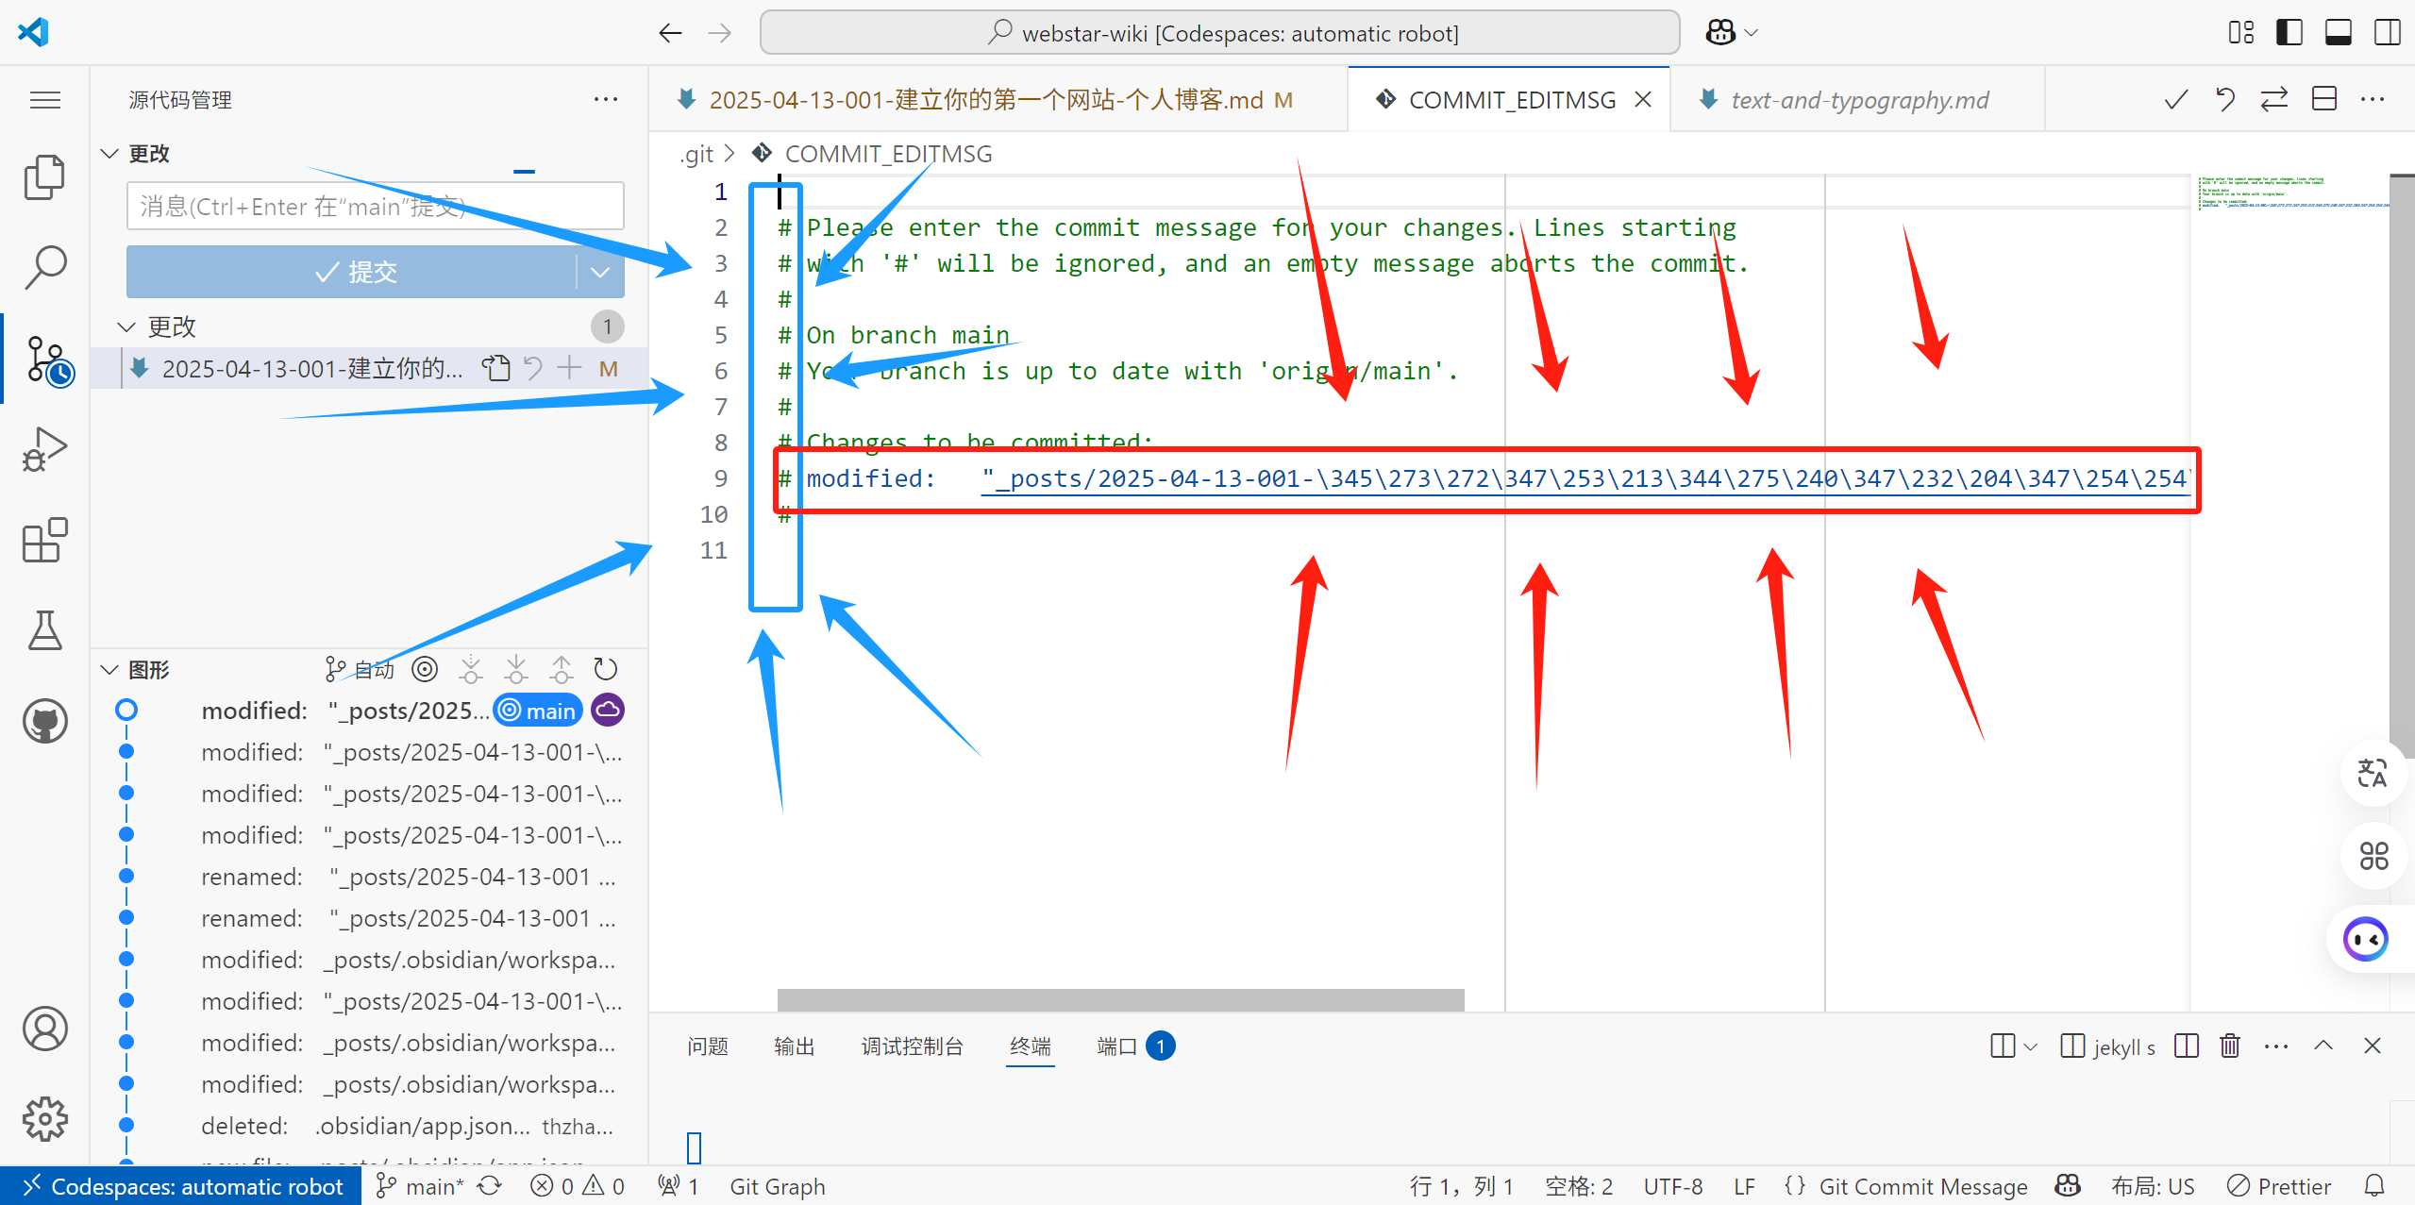Open the Search view in activity bar

44,268
